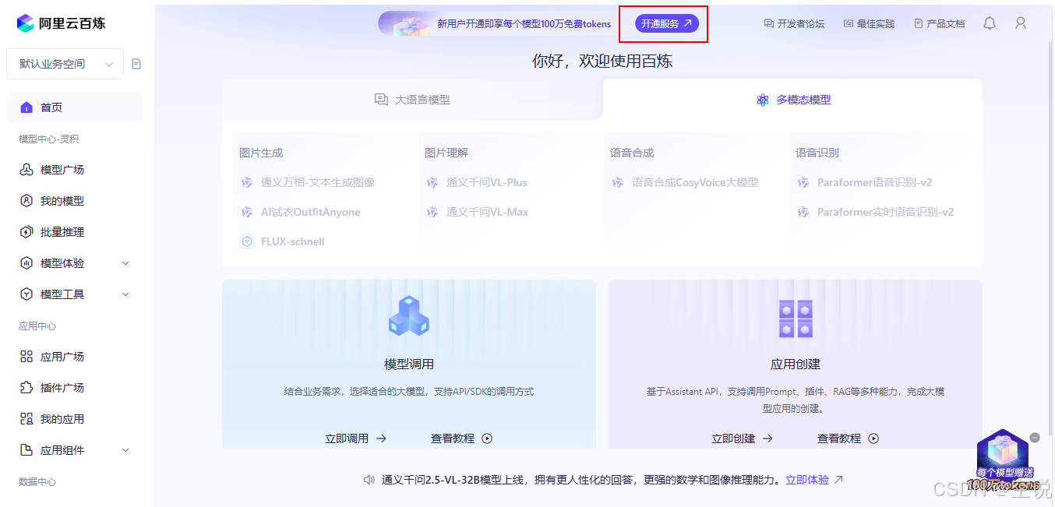The image size is (1055, 507).
Task: Click the 模型调用 blue cubes icon
Action: click(409, 316)
